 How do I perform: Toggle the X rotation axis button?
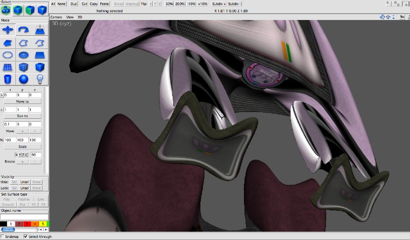(17, 155)
